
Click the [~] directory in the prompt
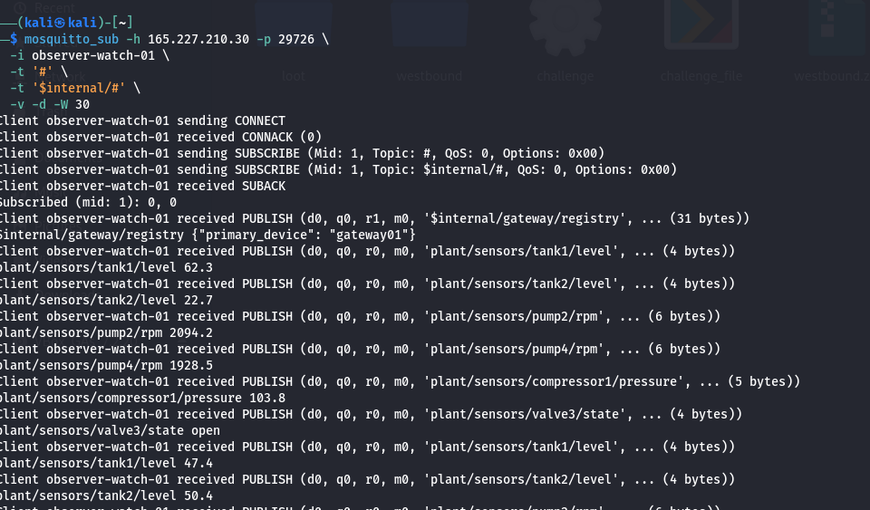coord(122,23)
